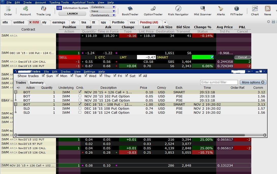
Task: Click the Enter symbol filter field
Action: [219, 82]
